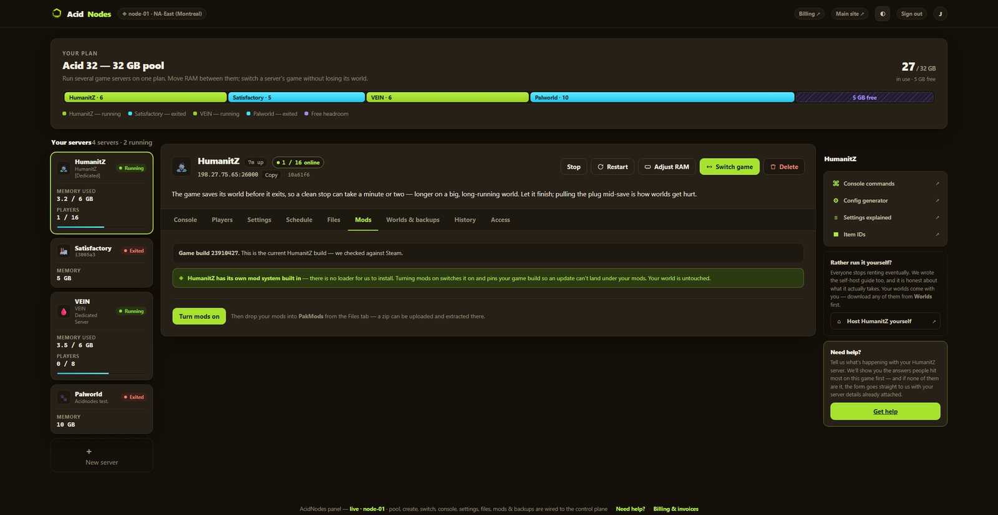Screen dimensions: 998x515
Task: Open the Files tab
Action: point(334,220)
